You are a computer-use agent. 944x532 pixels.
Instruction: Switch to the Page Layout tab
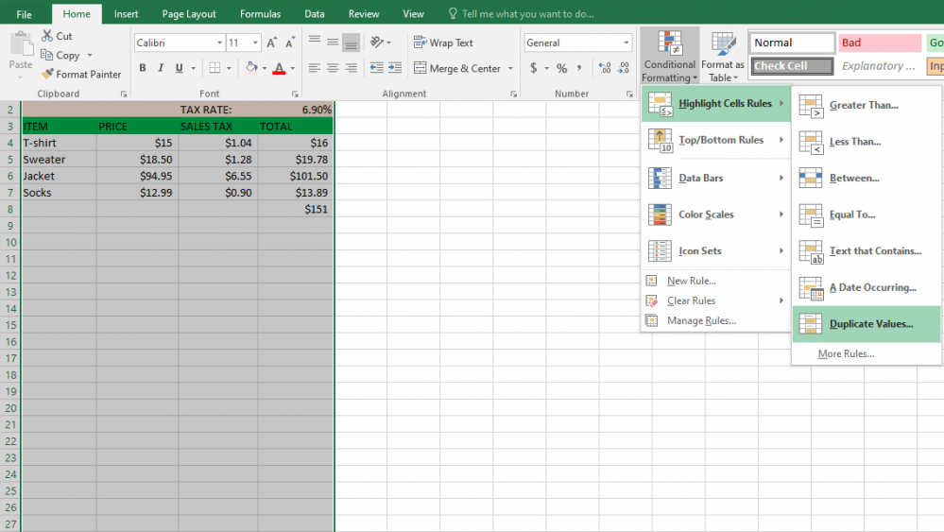(x=189, y=14)
